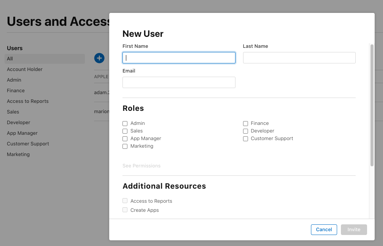Screen dimensions: 383x246
Task: Tick the Sales role checkbox
Action: pos(125,131)
